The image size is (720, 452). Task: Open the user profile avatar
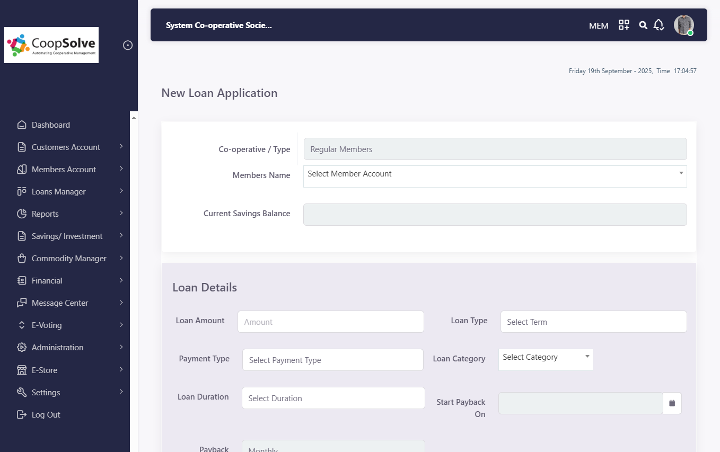coord(683,25)
